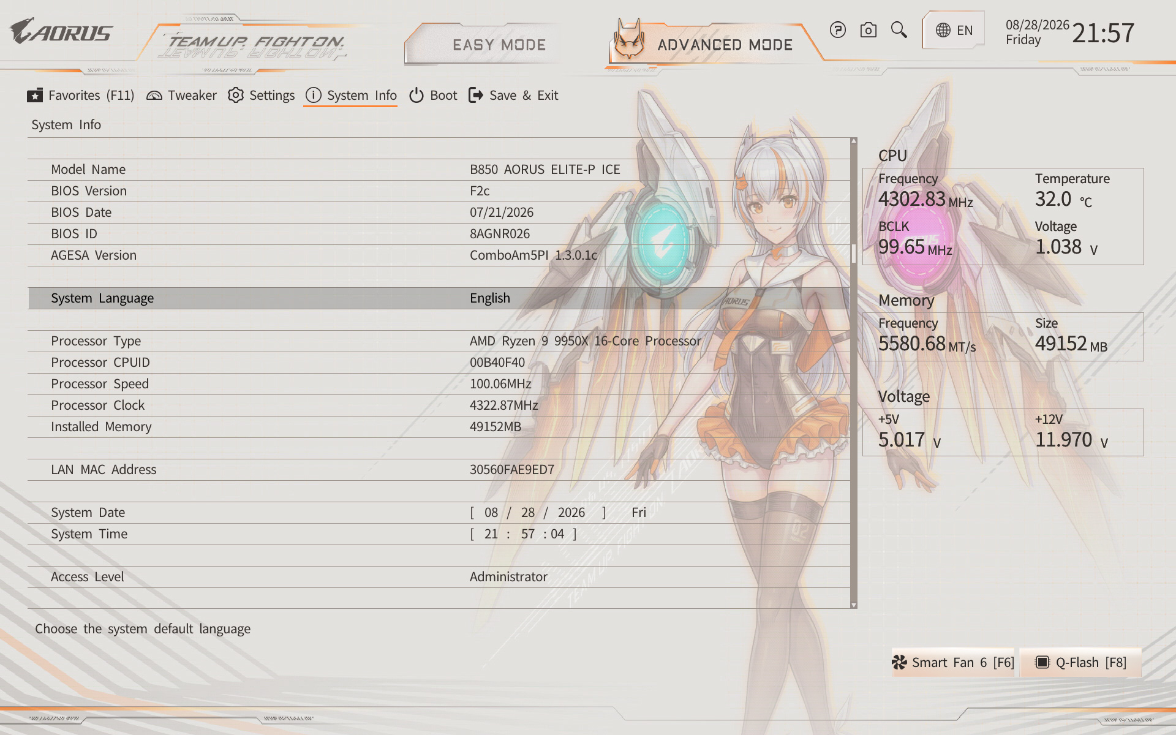Switch to Advanced Mode

[x=725, y=45]
